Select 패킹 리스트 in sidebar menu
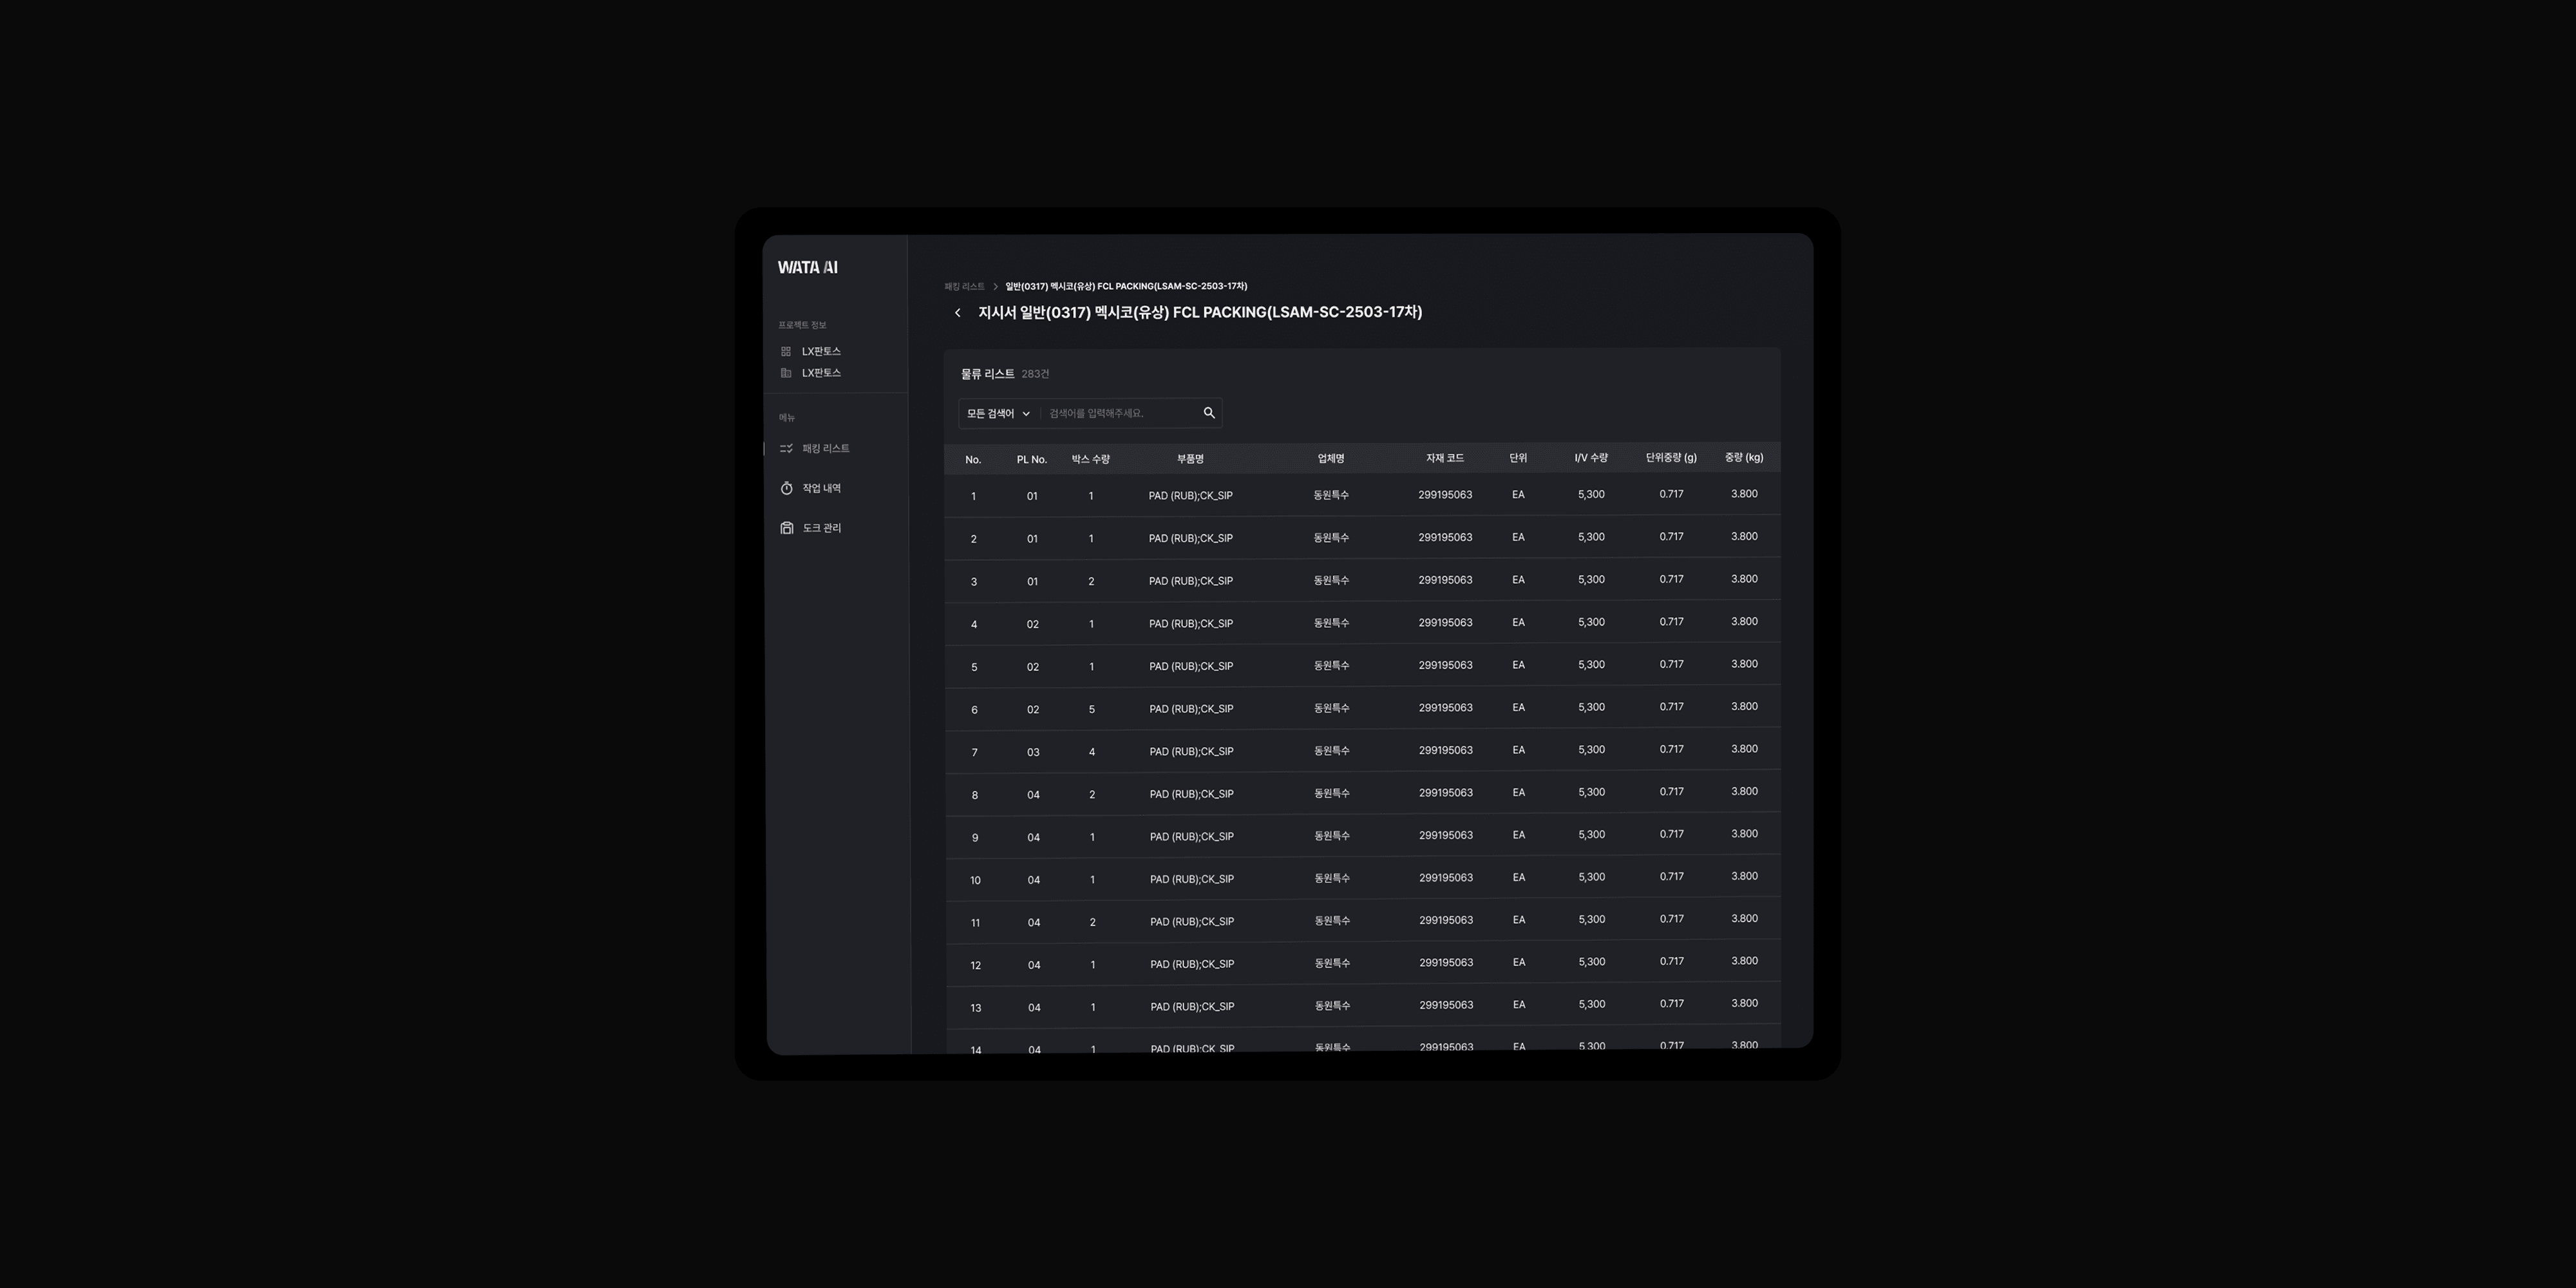The width and height of the screenshot is (2576, 1288). [825, 449]
